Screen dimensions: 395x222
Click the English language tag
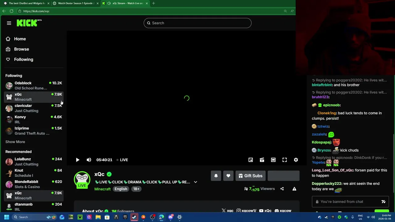121,189
